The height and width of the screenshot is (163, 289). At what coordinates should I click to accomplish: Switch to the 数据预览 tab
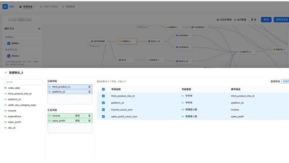275,81
